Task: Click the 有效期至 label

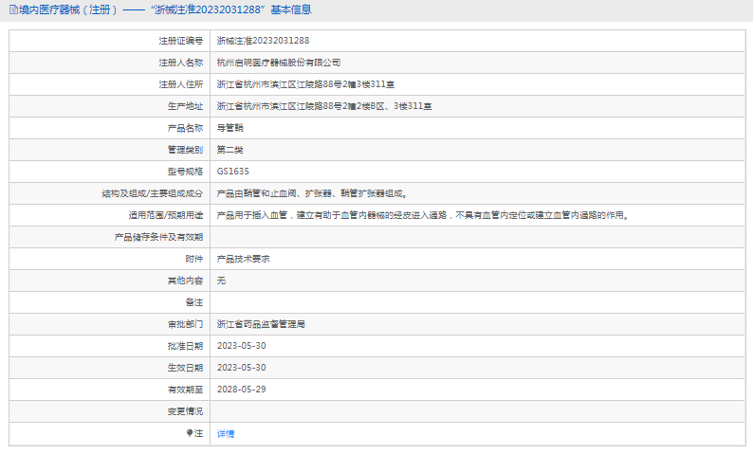Action: coord(185,390)
